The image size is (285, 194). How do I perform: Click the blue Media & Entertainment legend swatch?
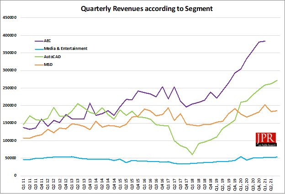pos(39,49)
